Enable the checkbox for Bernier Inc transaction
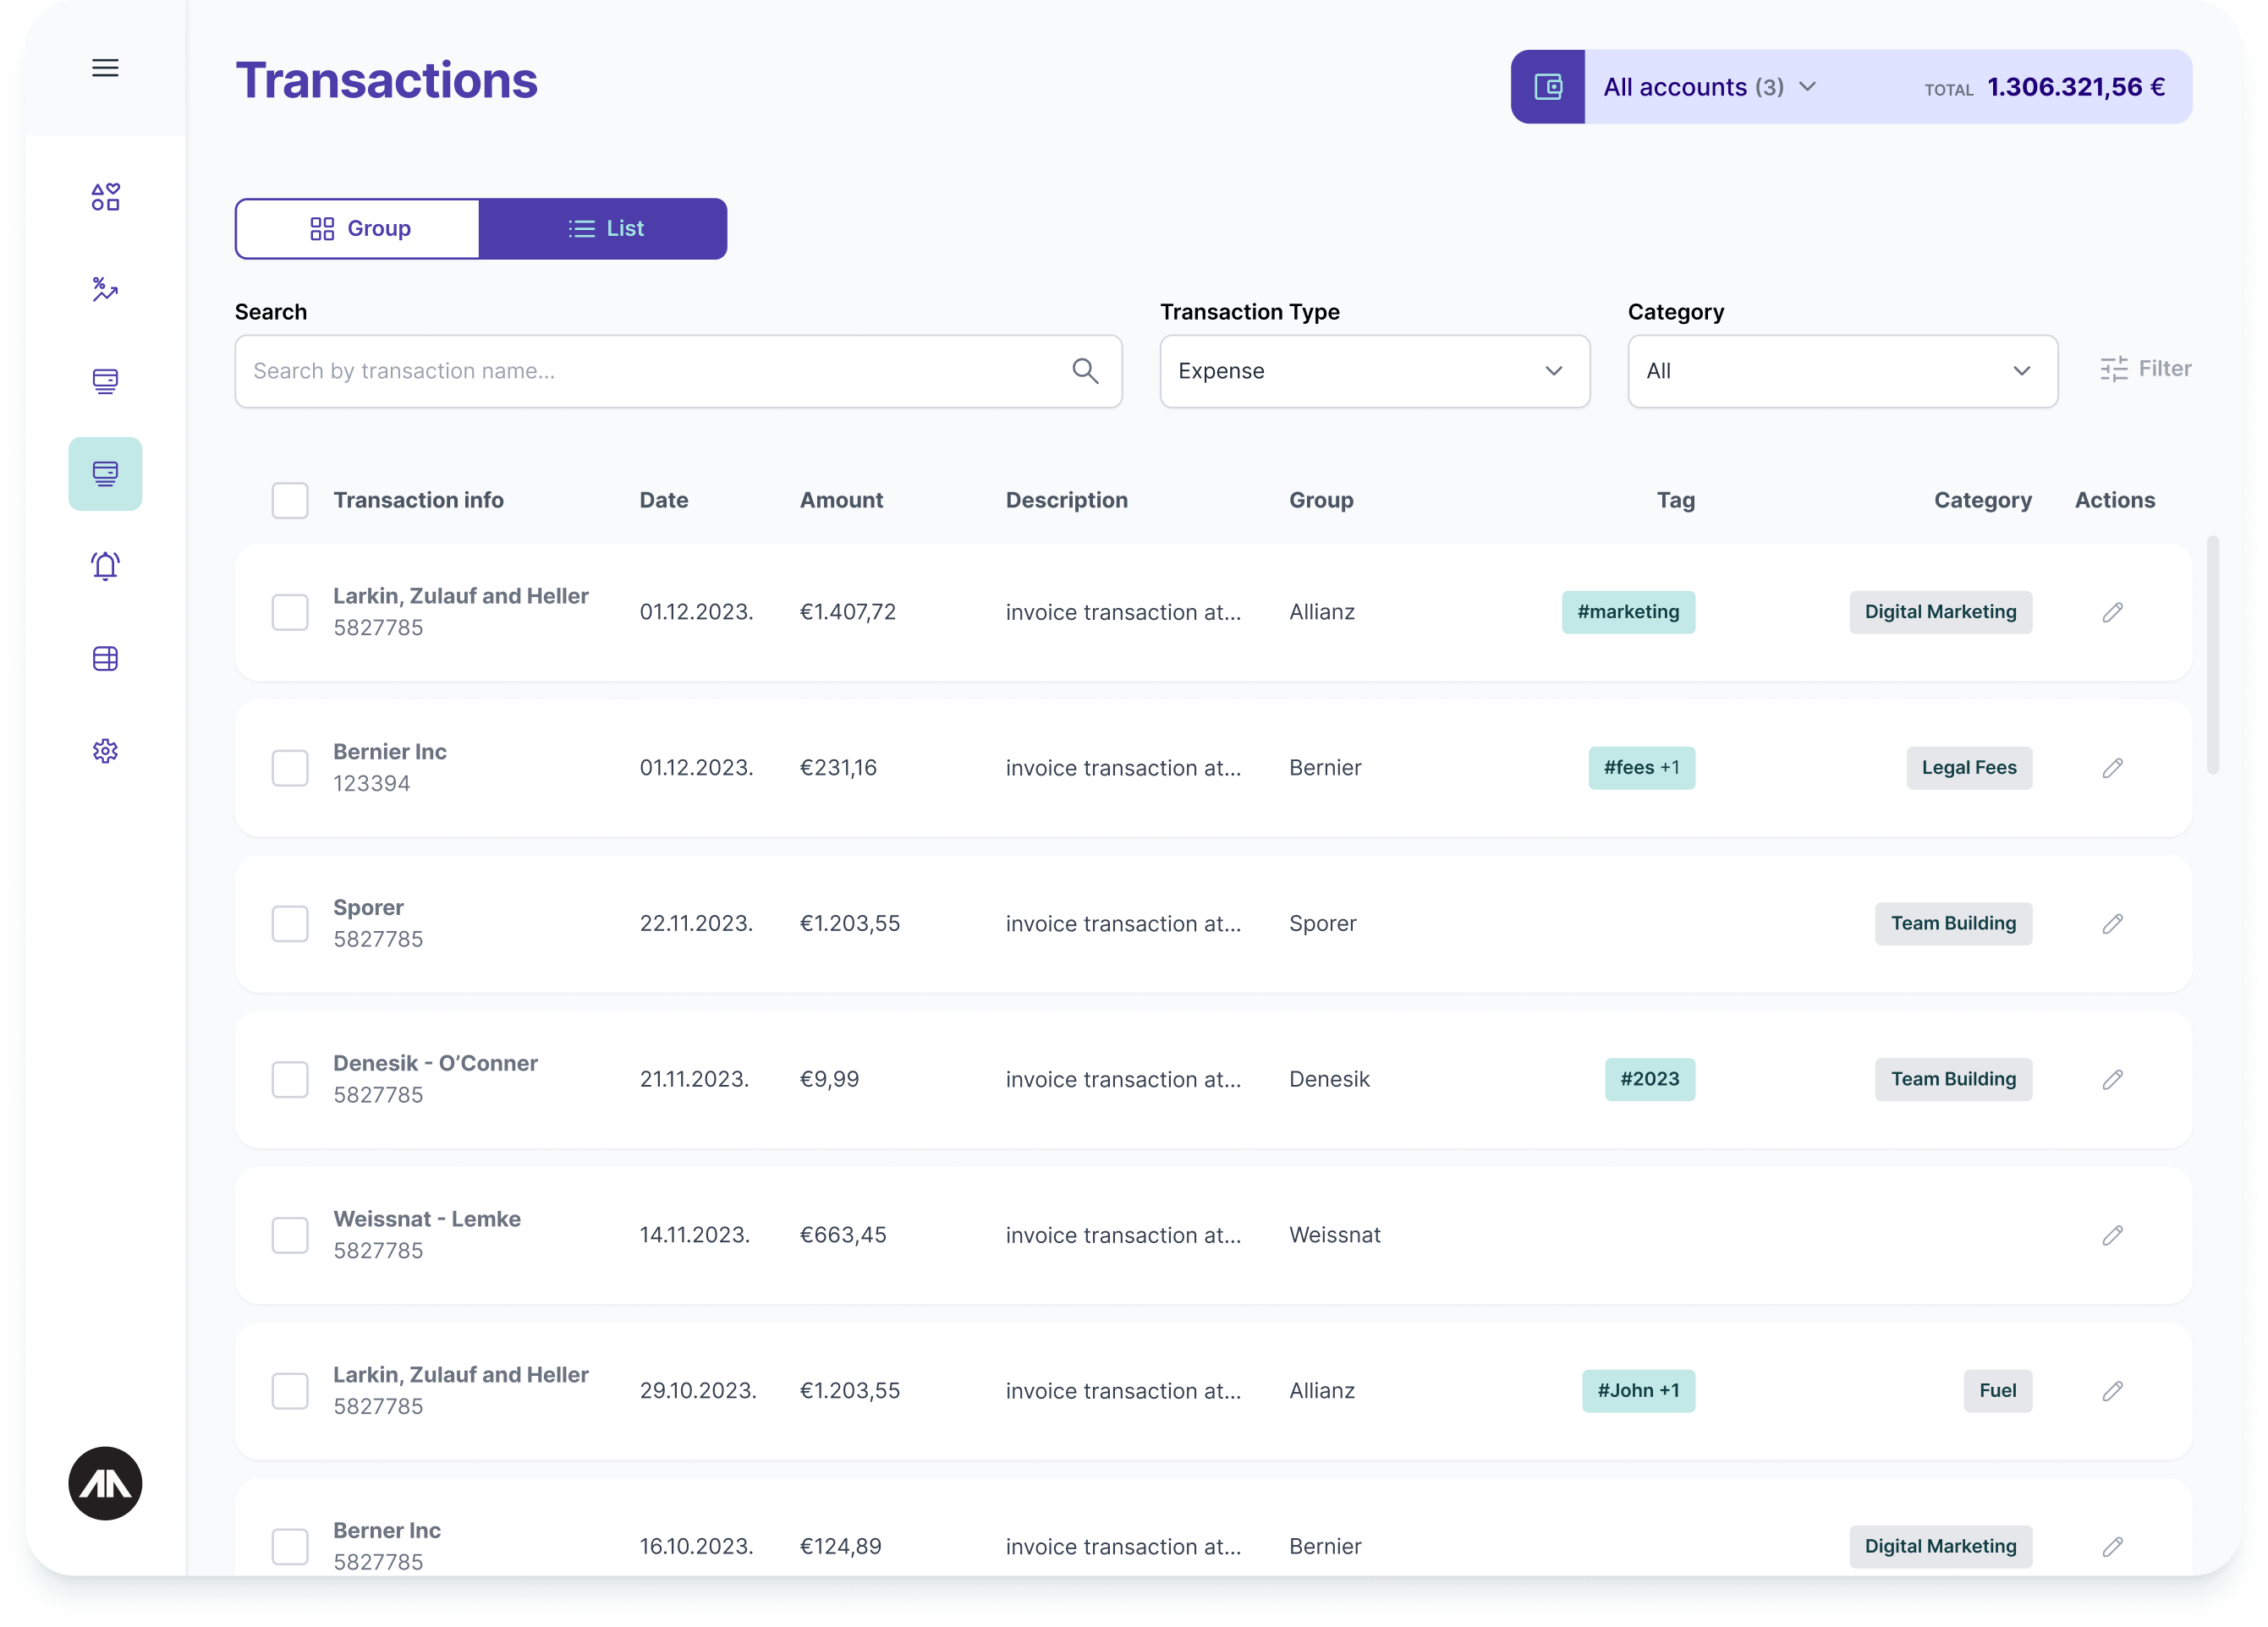Image resolution: width=2268 pixels, height=1627 pixels. pos(290,768)
